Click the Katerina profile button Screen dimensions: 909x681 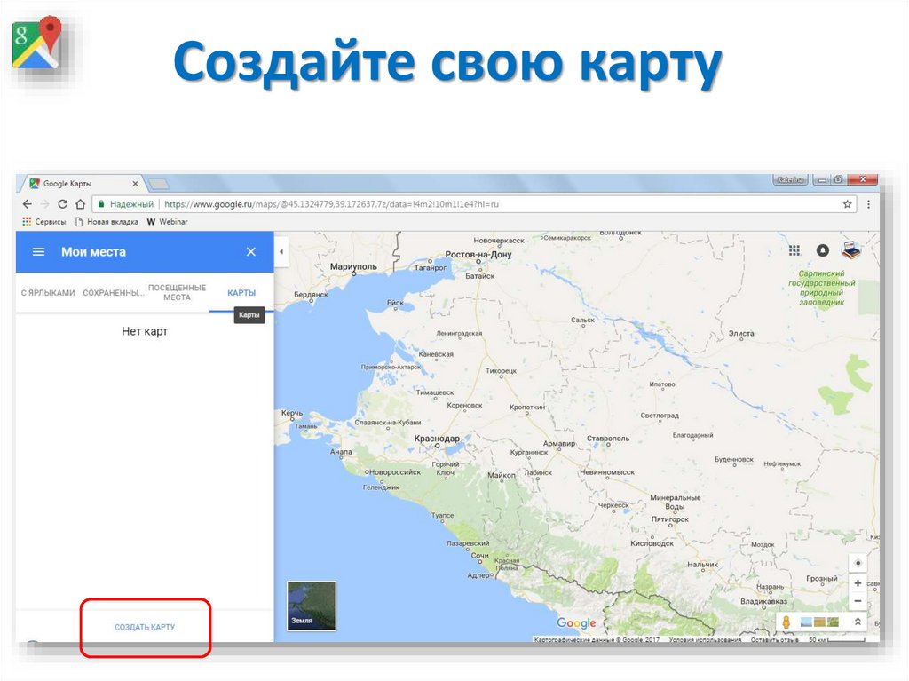[x=790, y=180]
